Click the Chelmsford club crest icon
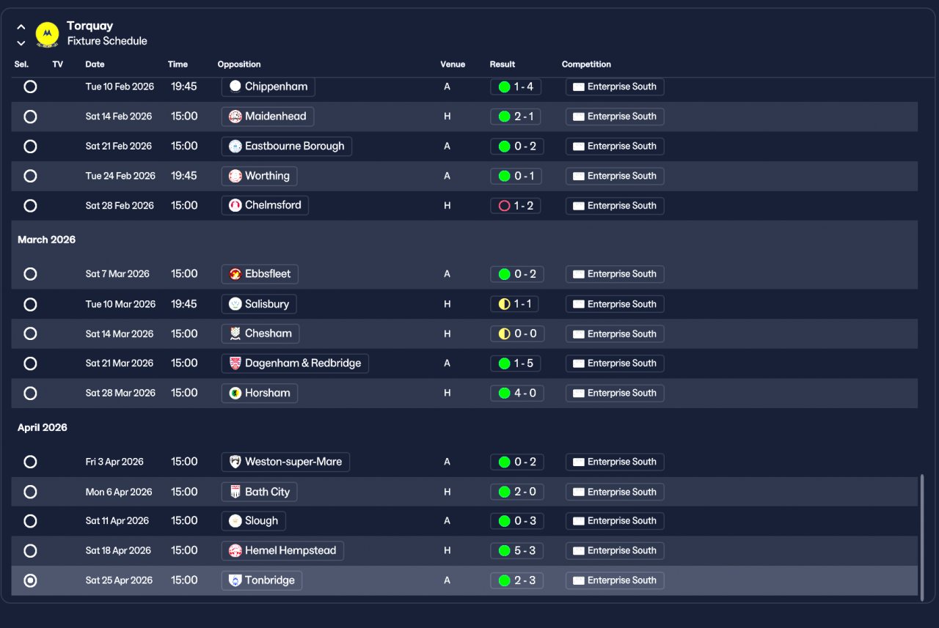This screenshot has height=628, width=939. click(235, 206)
